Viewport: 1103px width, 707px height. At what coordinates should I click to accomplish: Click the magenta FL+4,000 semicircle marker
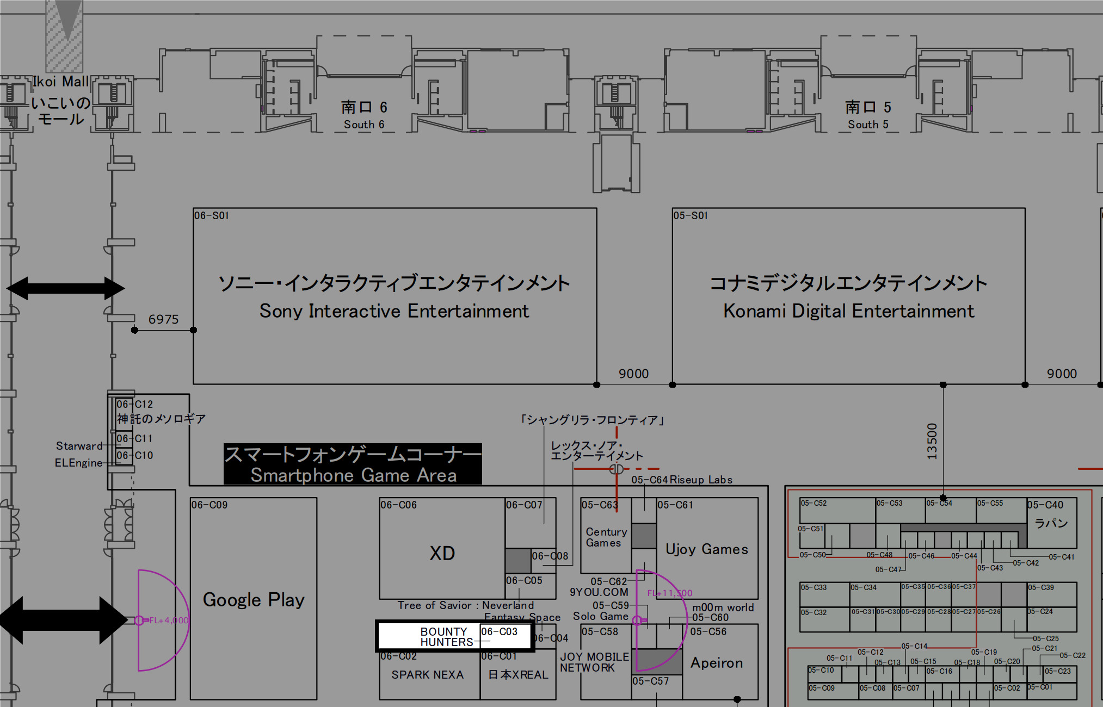[163, 620]
